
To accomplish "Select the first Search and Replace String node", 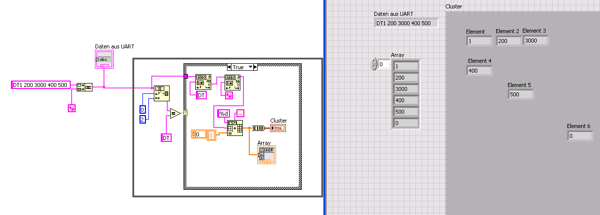I will pyautogui.click(x=203, y=82).
